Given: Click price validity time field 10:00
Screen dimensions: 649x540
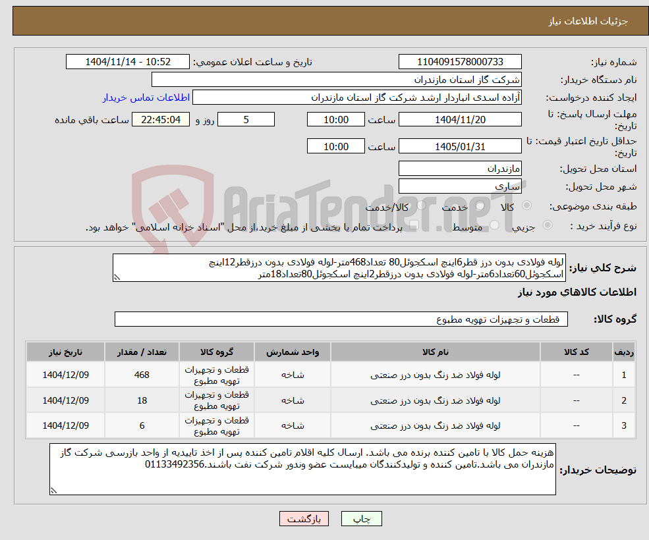Looking at the screenshot, I should point(335,146).
